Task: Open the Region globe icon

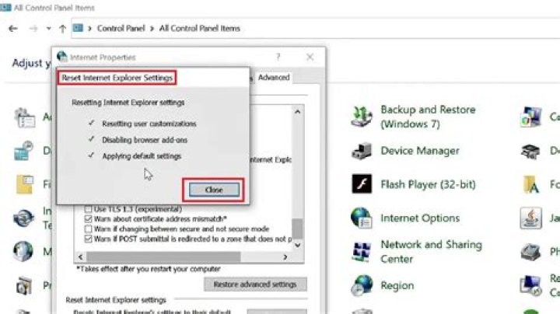Action: click(x=362, y=285)
